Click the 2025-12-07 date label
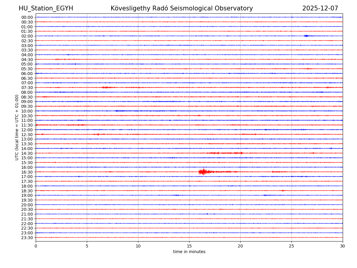Screen dimensions: 357x268 click(x=320, y=8)
